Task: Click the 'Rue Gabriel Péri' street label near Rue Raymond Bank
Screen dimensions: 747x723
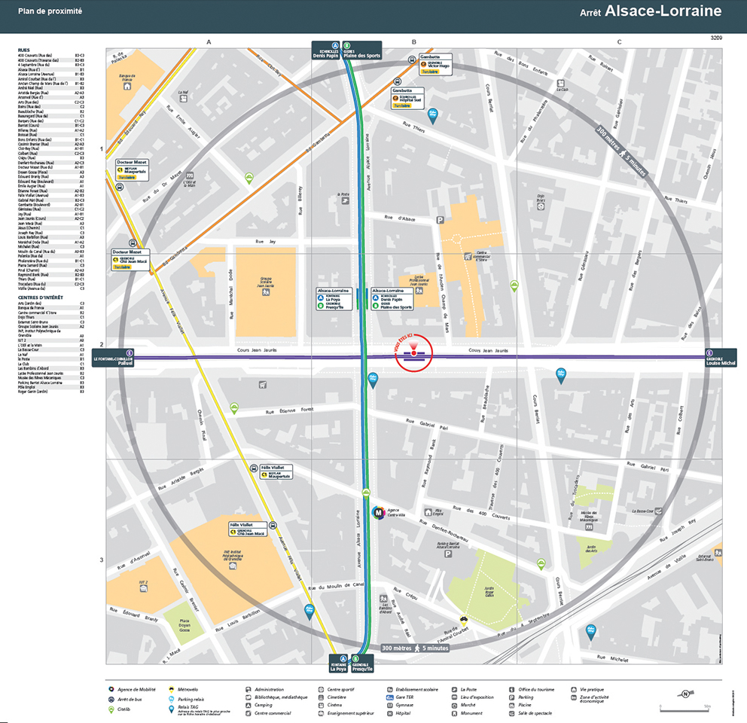Action: tap(427, 424)
